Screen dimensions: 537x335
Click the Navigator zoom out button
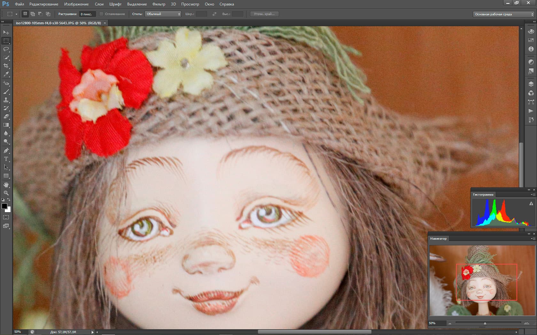pos(450,323)
